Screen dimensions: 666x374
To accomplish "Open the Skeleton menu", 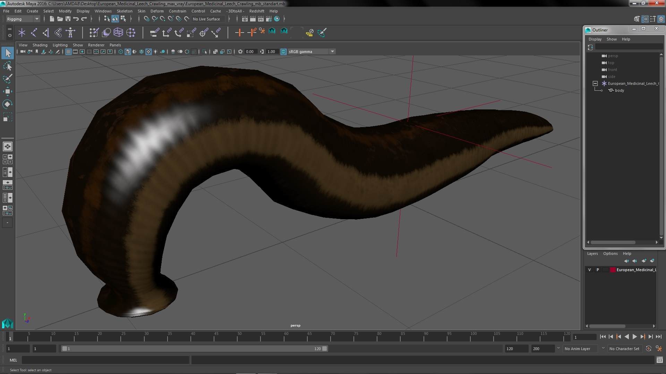I will coord(124,11).
